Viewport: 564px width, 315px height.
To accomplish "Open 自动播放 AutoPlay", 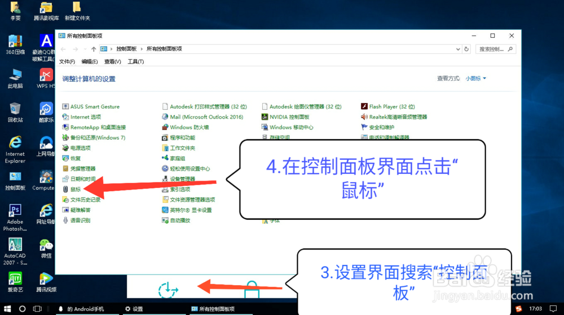I will 176,220.
